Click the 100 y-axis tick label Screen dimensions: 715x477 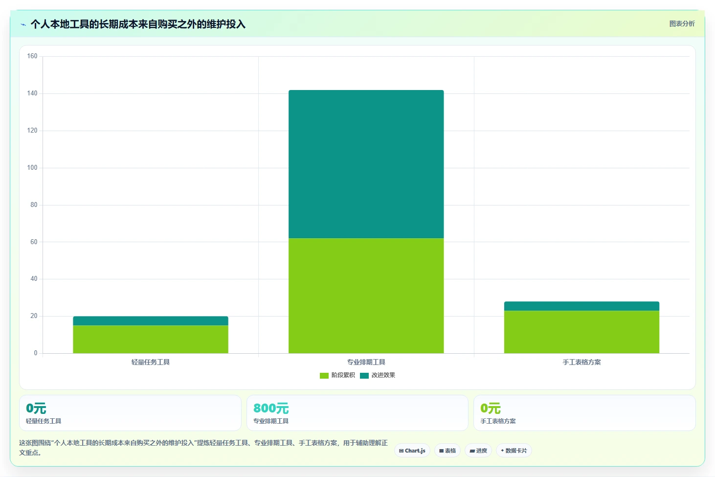coord(32,168)
